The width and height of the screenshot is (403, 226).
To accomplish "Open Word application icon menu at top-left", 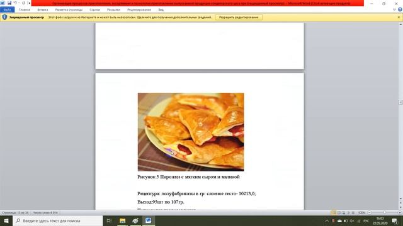I will click(x=3, y=3).
